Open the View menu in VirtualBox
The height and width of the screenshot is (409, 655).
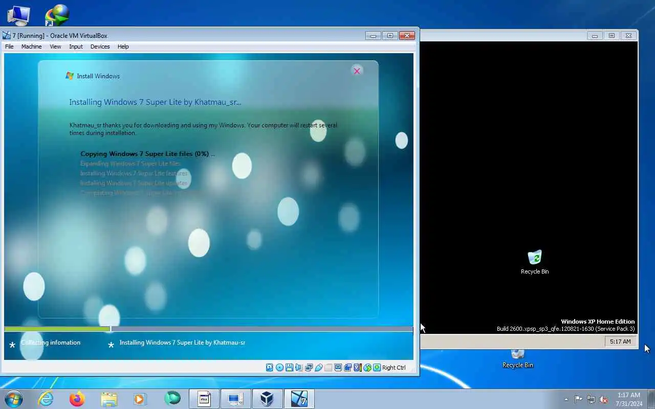pyautogui.click(x=55, y=47)
